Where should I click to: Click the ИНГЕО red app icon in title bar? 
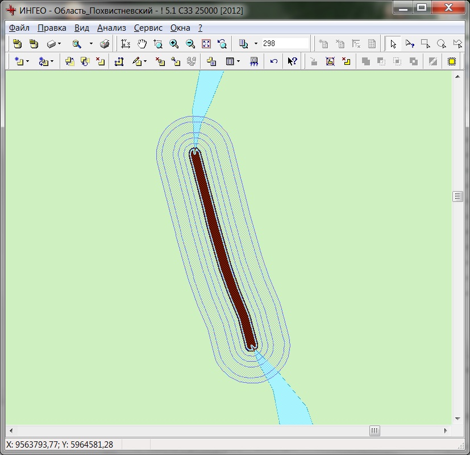pos(11,10)
